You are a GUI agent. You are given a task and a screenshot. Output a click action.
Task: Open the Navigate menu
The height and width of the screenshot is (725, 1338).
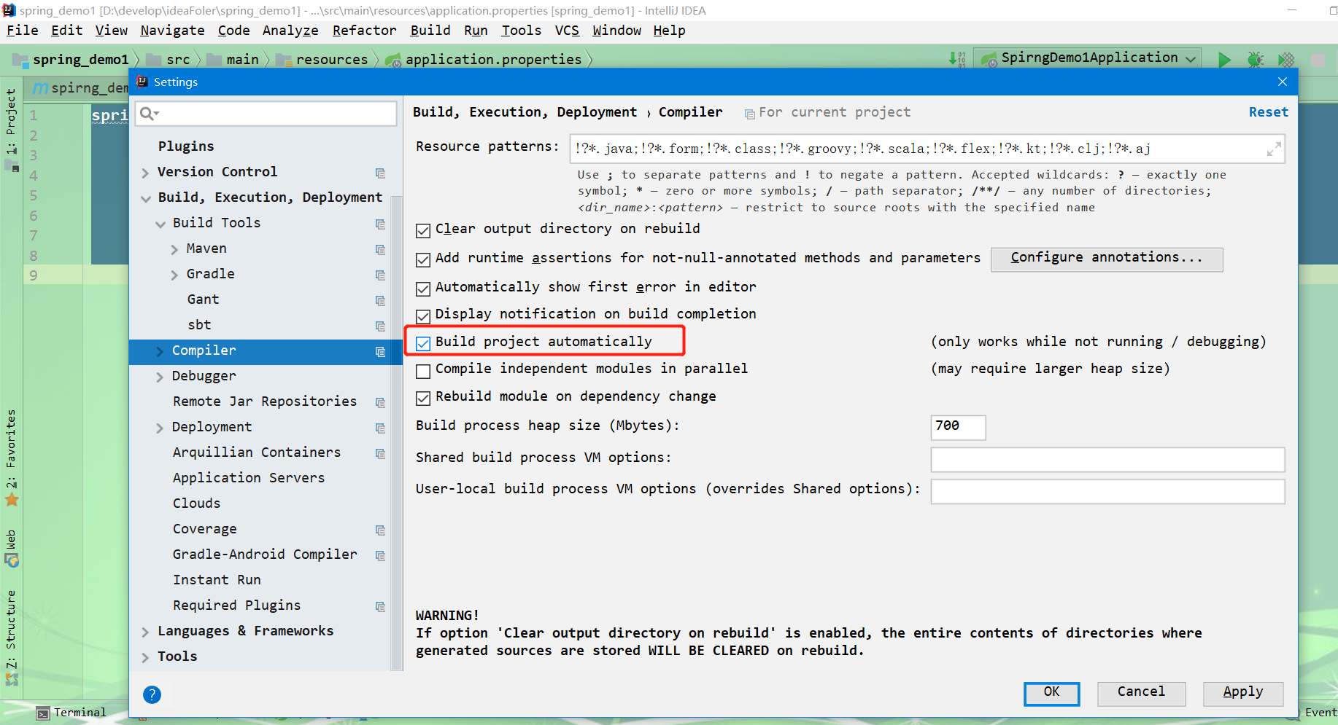point(172,31)
